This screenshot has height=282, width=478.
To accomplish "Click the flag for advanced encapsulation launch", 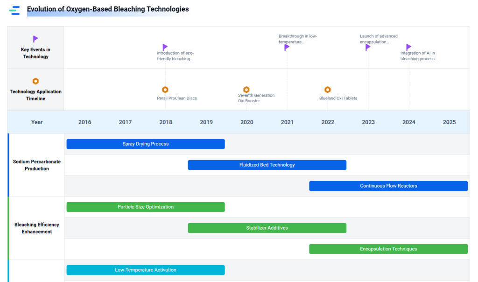I will pyautogui.click(x=368, y=47).
